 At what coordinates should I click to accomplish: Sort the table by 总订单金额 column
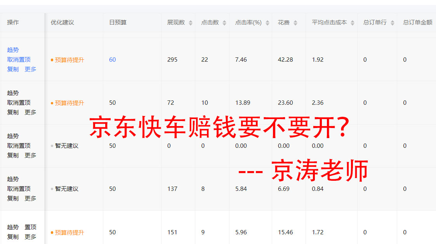point(417,22)
